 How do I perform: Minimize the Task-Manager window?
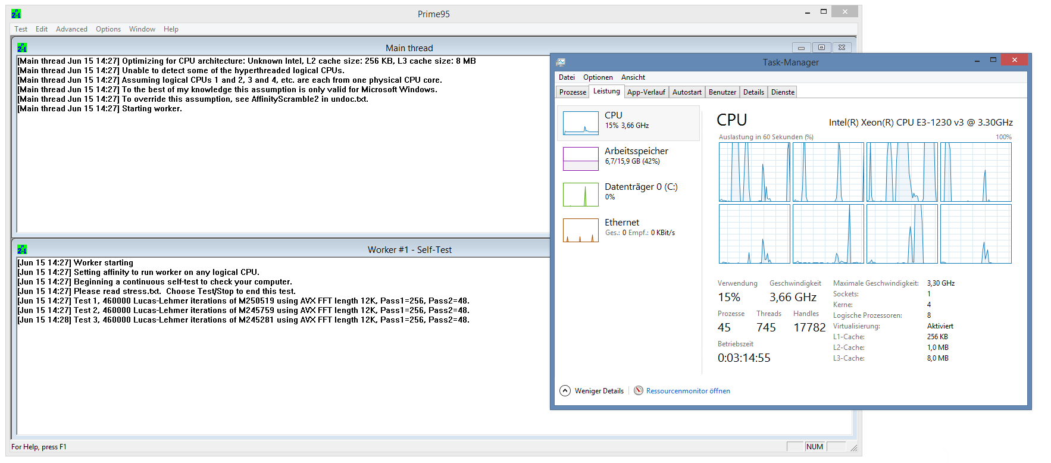(x=977, y=60)
